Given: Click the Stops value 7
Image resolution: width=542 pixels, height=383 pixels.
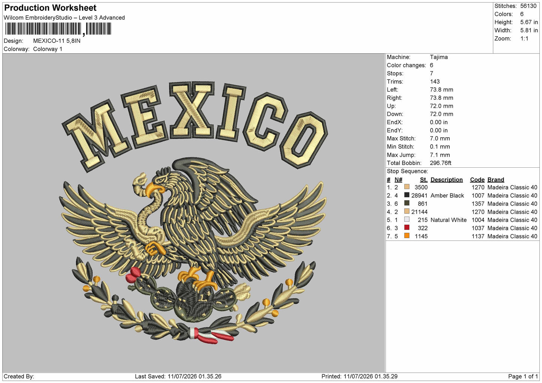Looking at the screenshot, I should tap(431, 74).
